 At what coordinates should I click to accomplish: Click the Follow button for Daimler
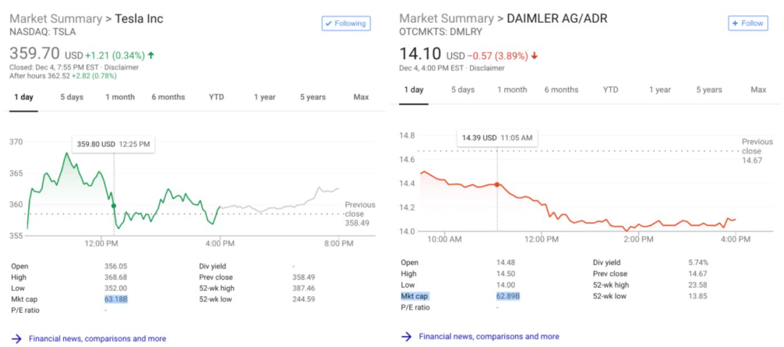coord(748,23)
